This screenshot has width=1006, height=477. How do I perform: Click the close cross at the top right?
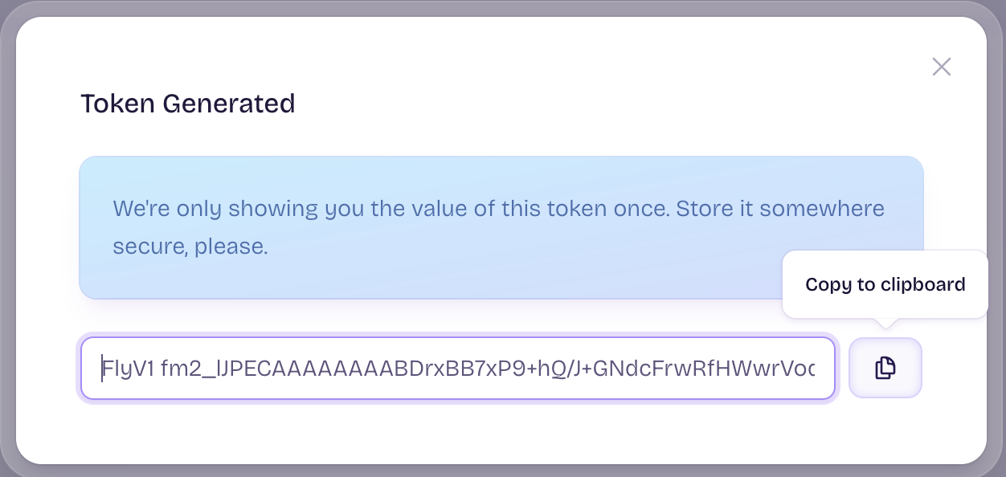[941, 67]
